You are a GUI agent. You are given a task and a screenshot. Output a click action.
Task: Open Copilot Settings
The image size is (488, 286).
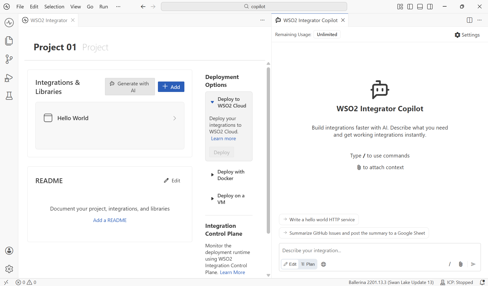coord(467,35)
